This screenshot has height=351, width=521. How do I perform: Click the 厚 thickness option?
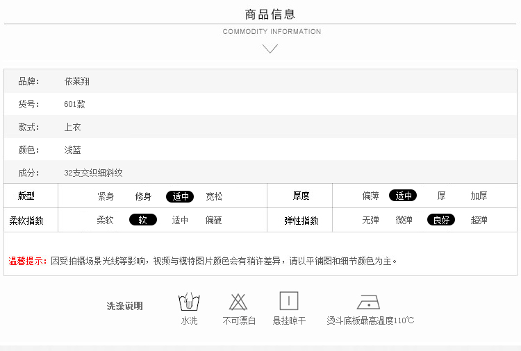point(441,196)
